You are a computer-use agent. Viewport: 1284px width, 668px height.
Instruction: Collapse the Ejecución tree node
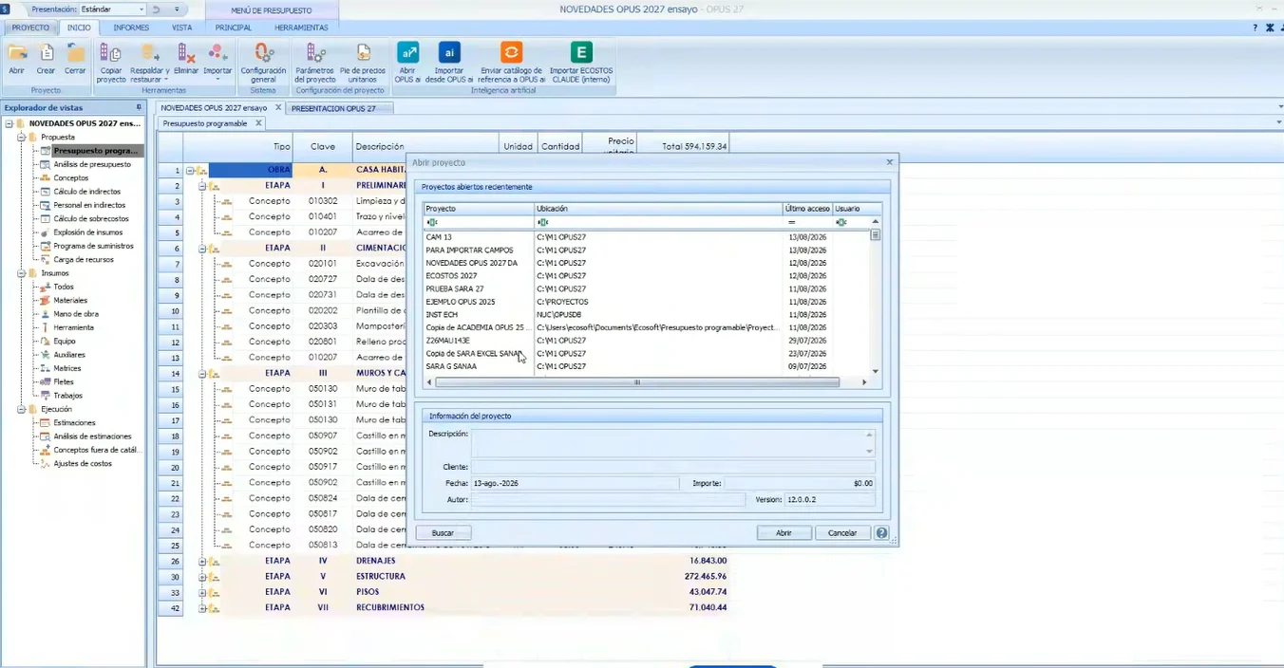pos(20,409)
